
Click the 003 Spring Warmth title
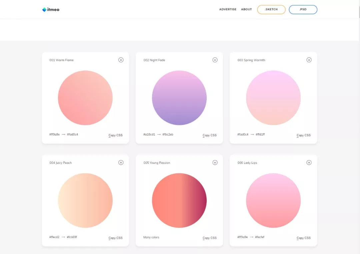click(x=251, y=60)
